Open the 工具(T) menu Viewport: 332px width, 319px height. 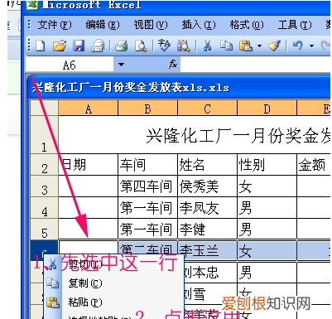pyautogui.click(x=295, y=25)
